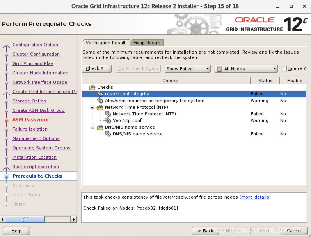Click the Help button
The image size is (311, 237).
click(16, 231)
